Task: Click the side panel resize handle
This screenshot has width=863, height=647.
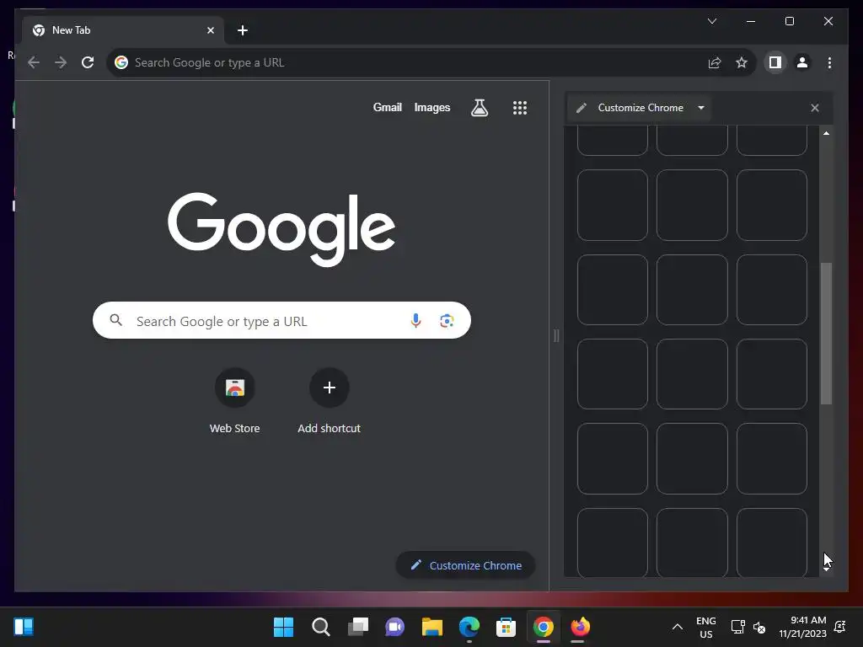Action: tap(556, 335)
